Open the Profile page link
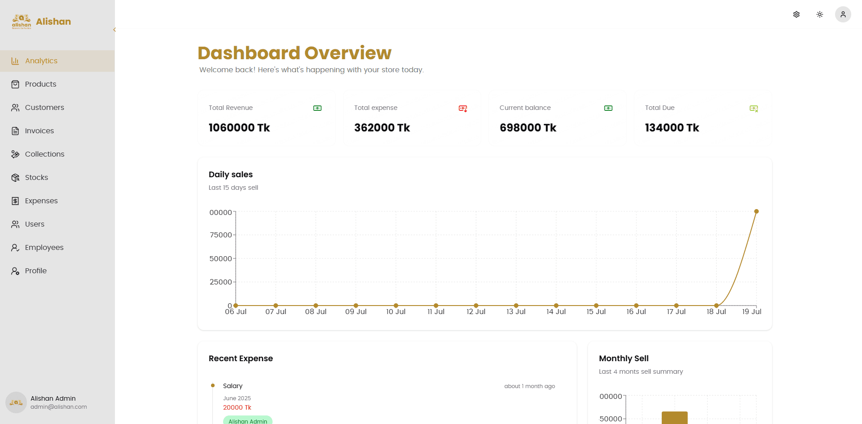 (x=57, y=271)
